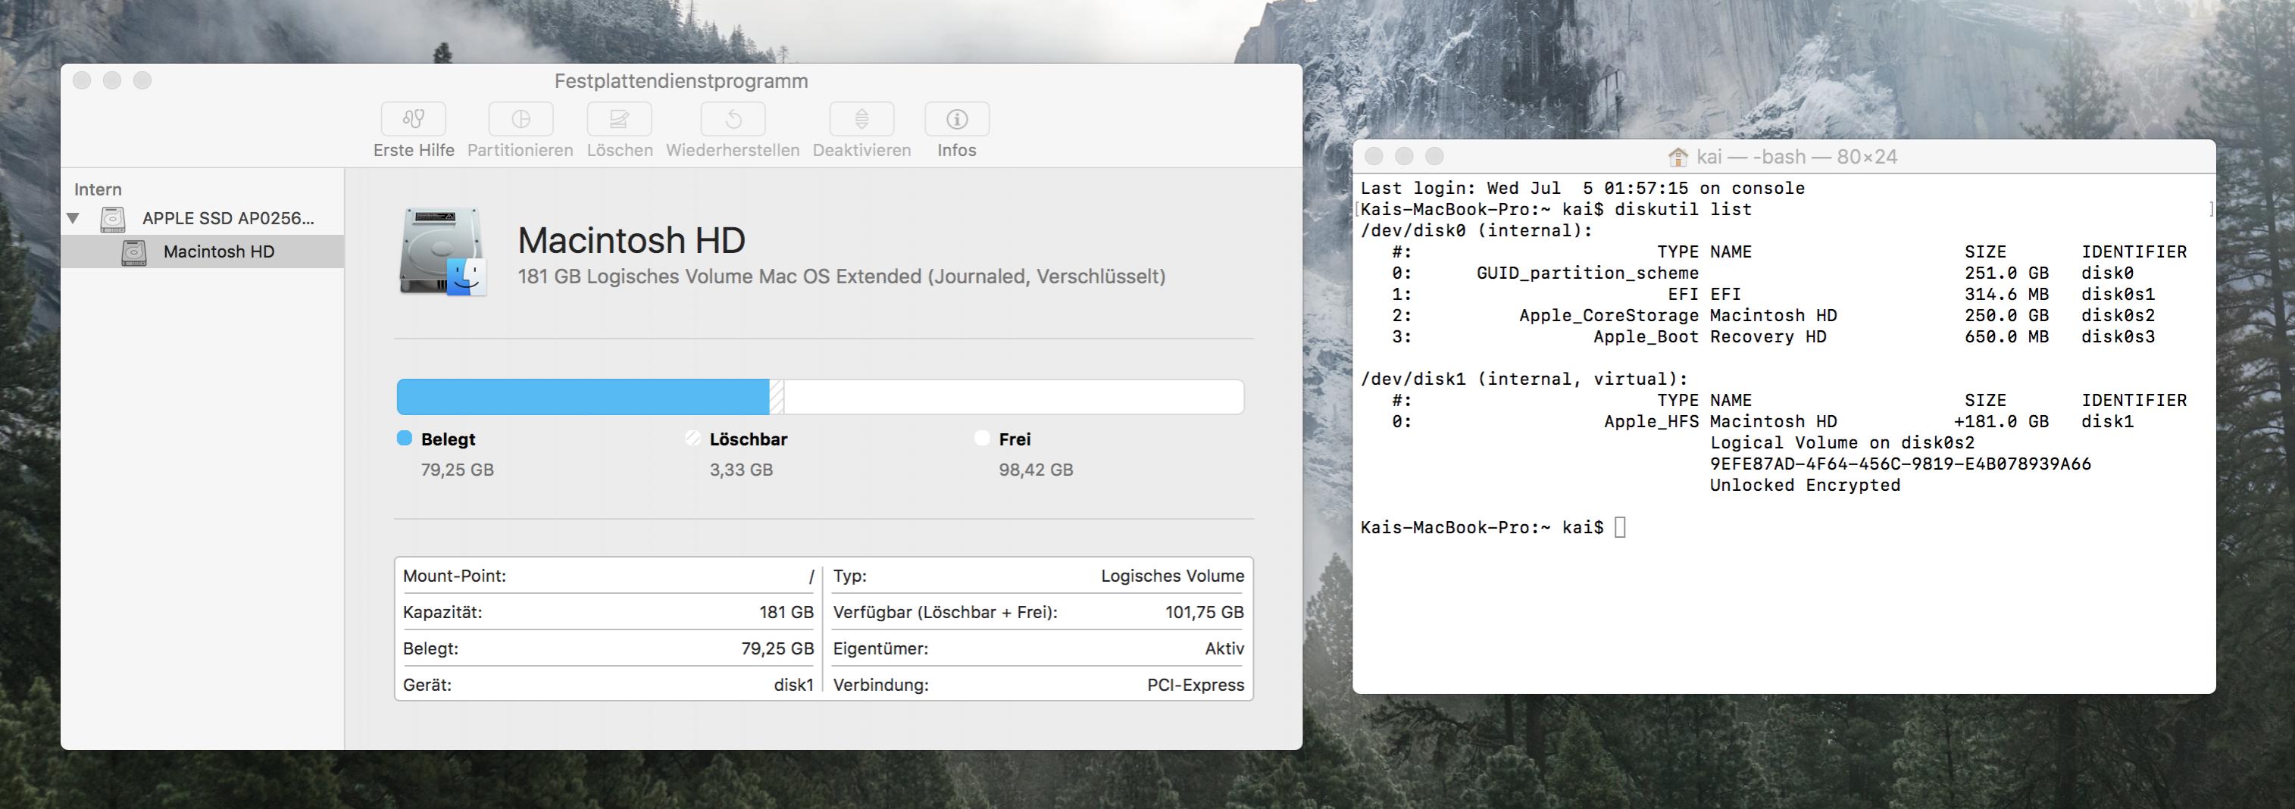Click /dev/disk0 (internal) line in Terminal

point(1476,231)
